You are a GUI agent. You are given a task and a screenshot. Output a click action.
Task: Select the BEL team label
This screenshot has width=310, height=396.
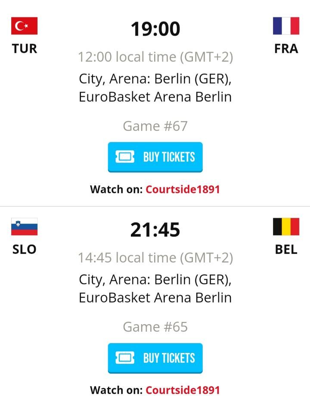[x=286, y=249]
